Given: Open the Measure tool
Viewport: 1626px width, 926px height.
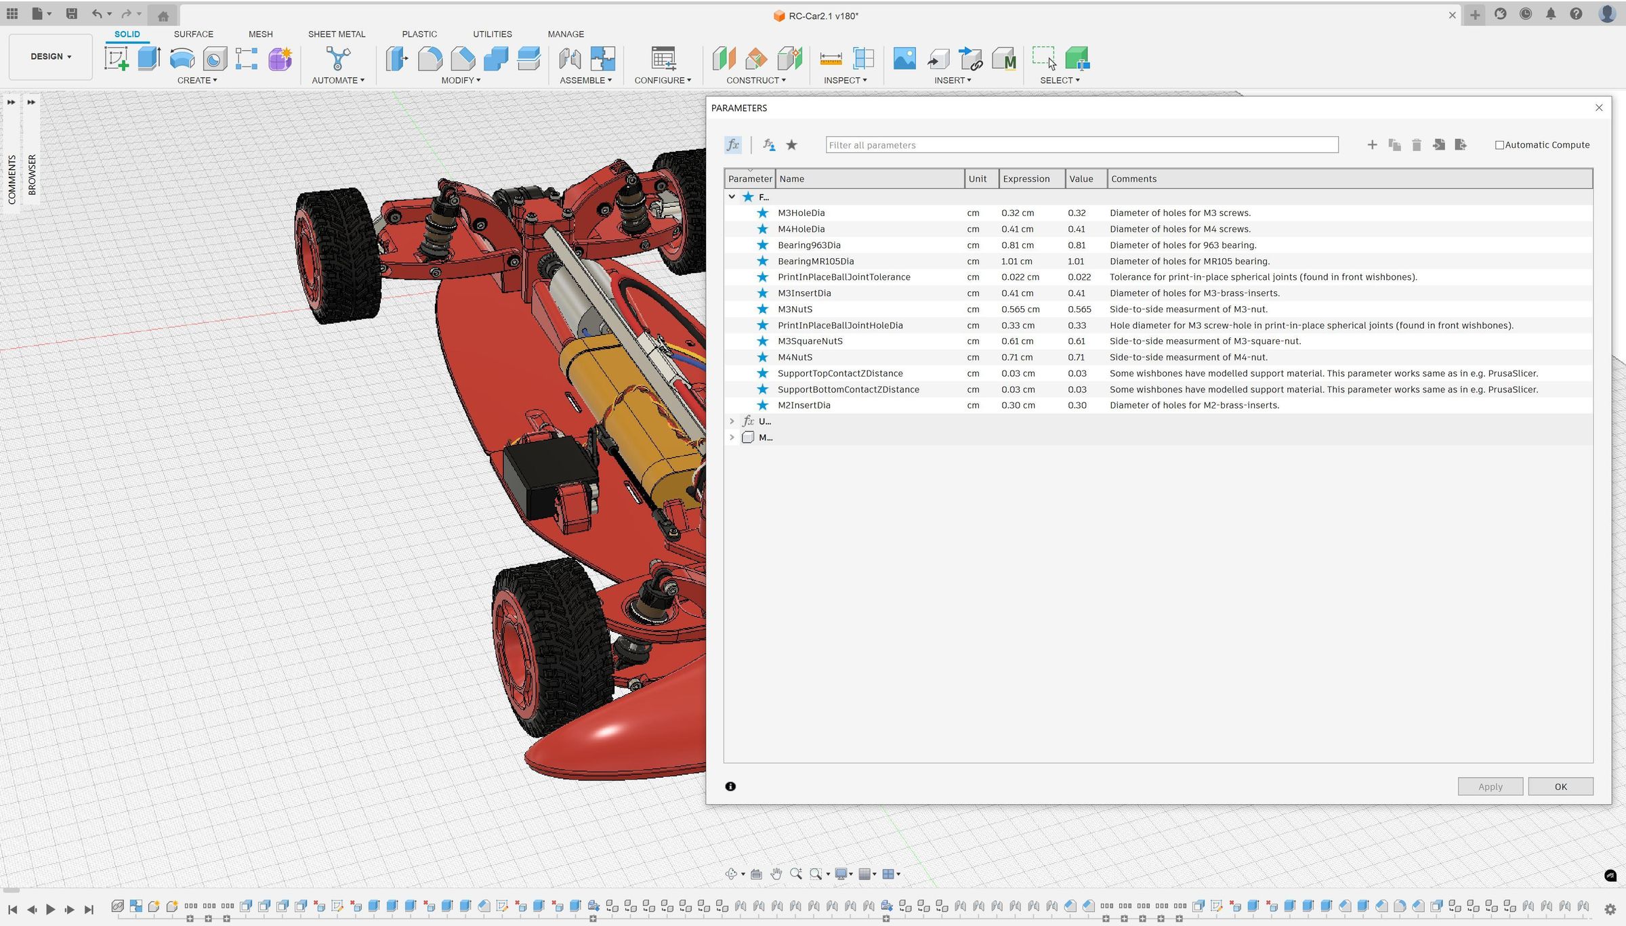Looking at the screenshot, I should pyautogui.click(x=831, y=59).
